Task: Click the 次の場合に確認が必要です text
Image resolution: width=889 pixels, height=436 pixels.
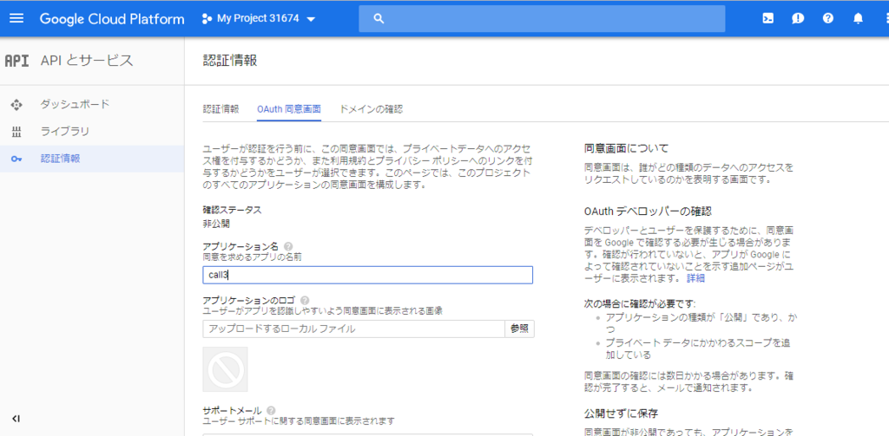Action: click(x=640, y=303)
